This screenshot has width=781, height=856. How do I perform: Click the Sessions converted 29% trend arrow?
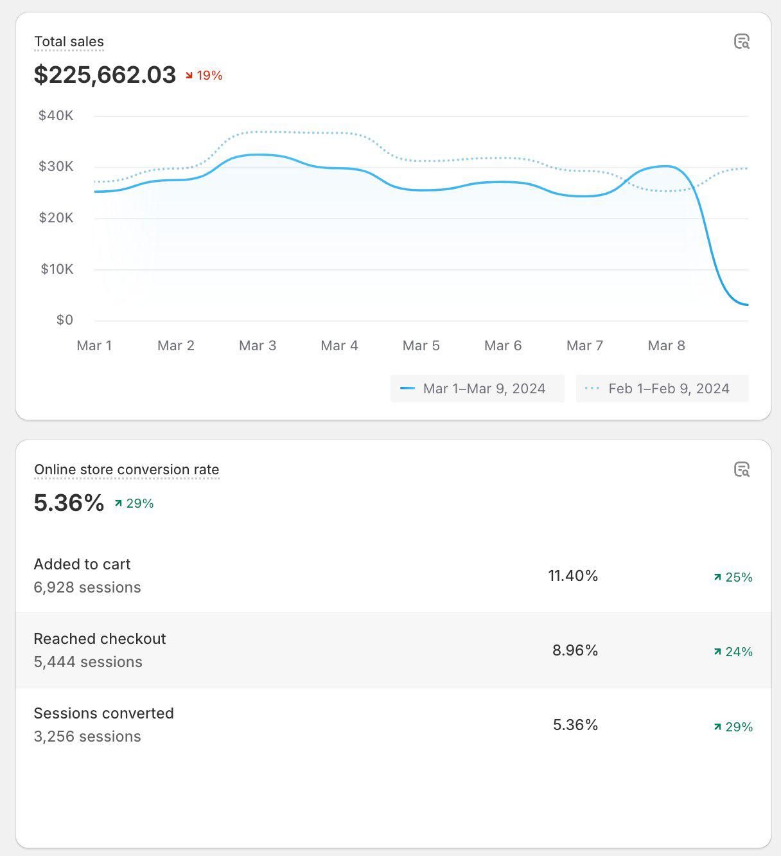717,727
